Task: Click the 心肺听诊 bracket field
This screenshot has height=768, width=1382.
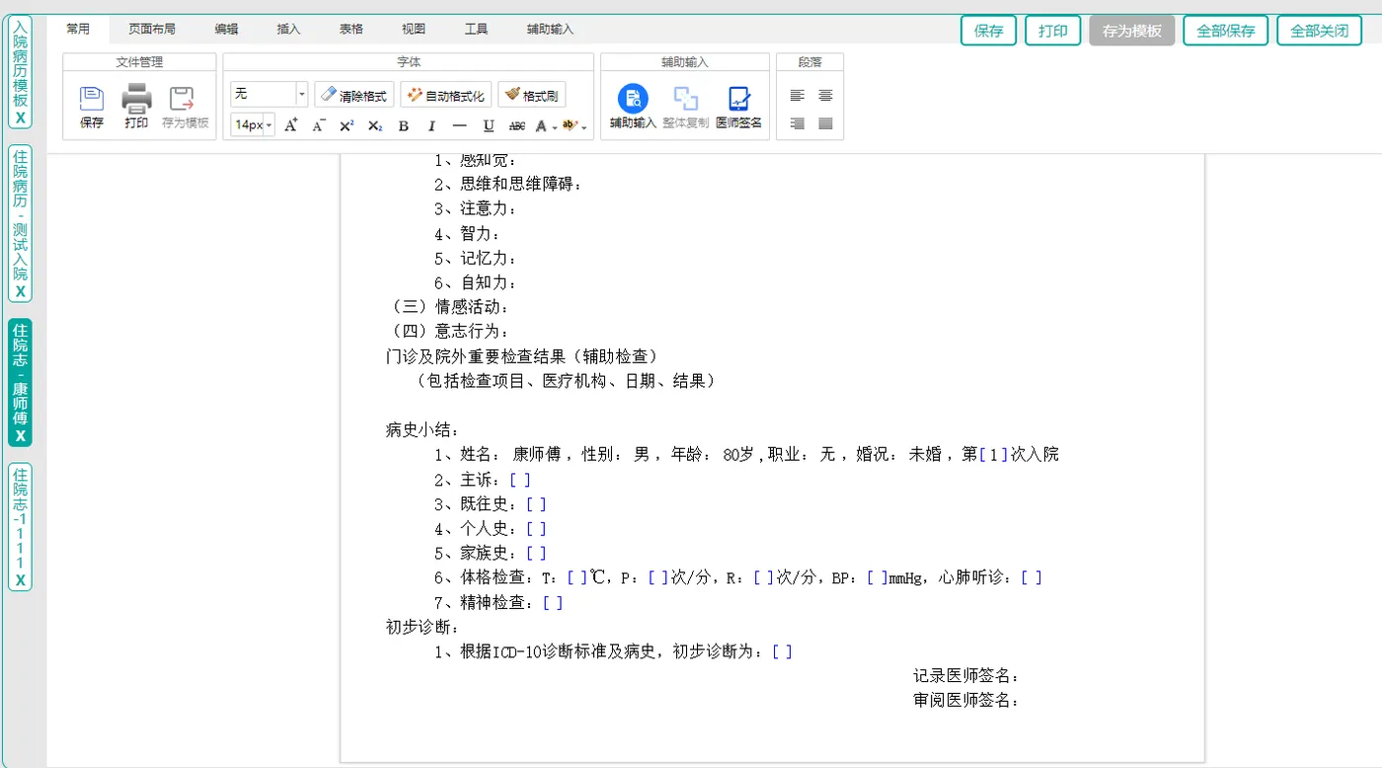Action: (1032, 577)
